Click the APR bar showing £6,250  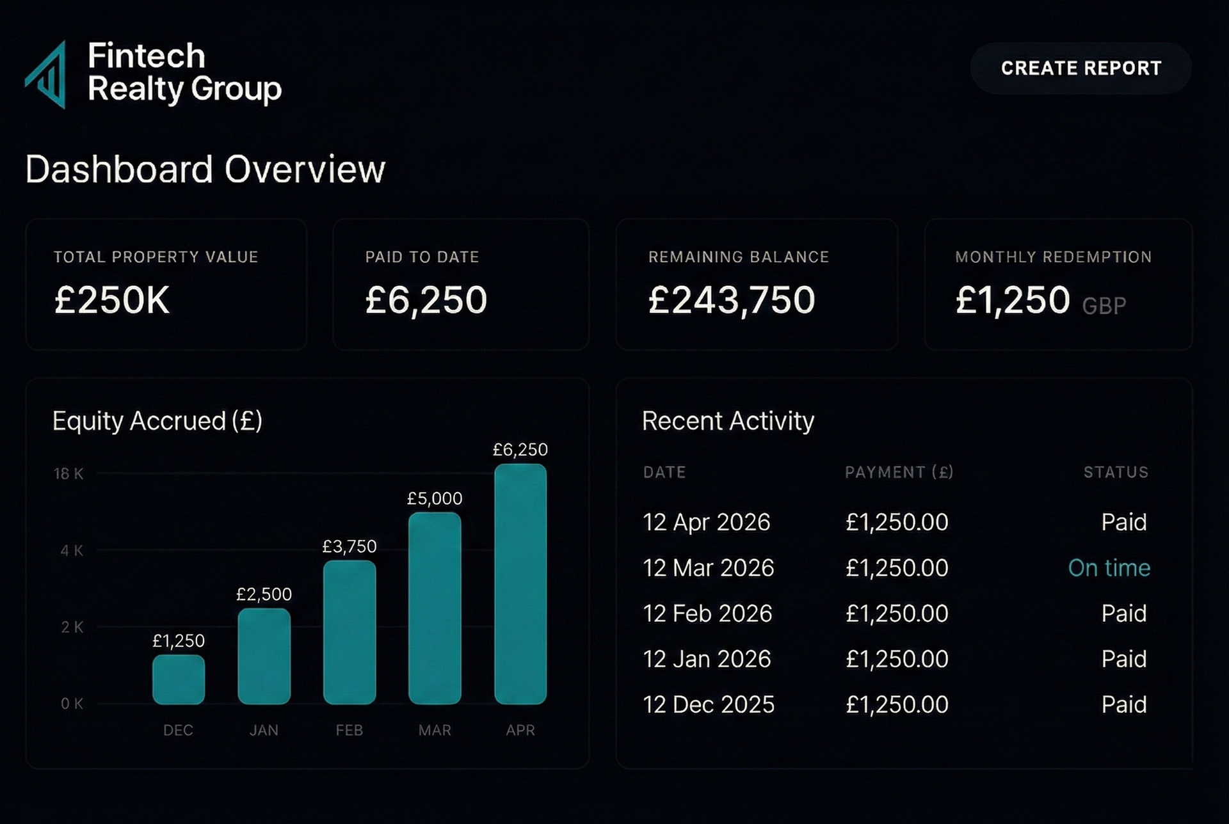520,583
